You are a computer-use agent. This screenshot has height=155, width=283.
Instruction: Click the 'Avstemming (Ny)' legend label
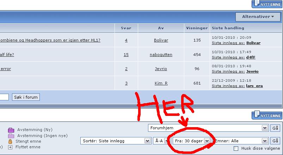pos(35,130)
